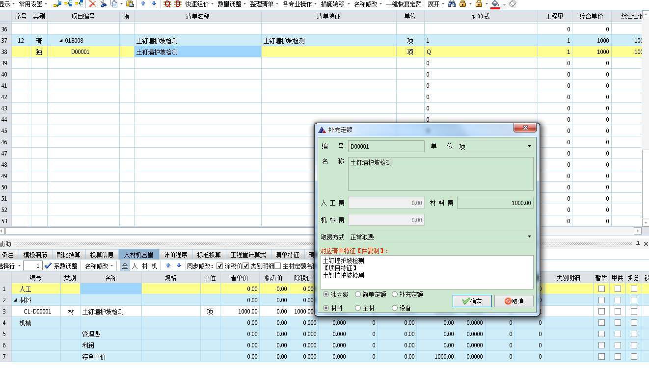
Task: Show only 人 labor filter
Action: click(135, 266)
